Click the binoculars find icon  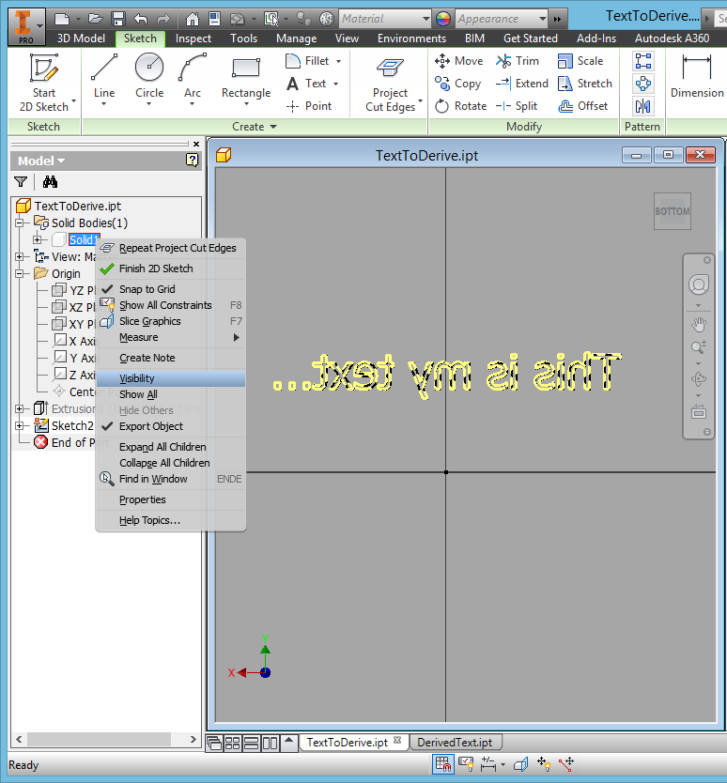tap(50, 182)
